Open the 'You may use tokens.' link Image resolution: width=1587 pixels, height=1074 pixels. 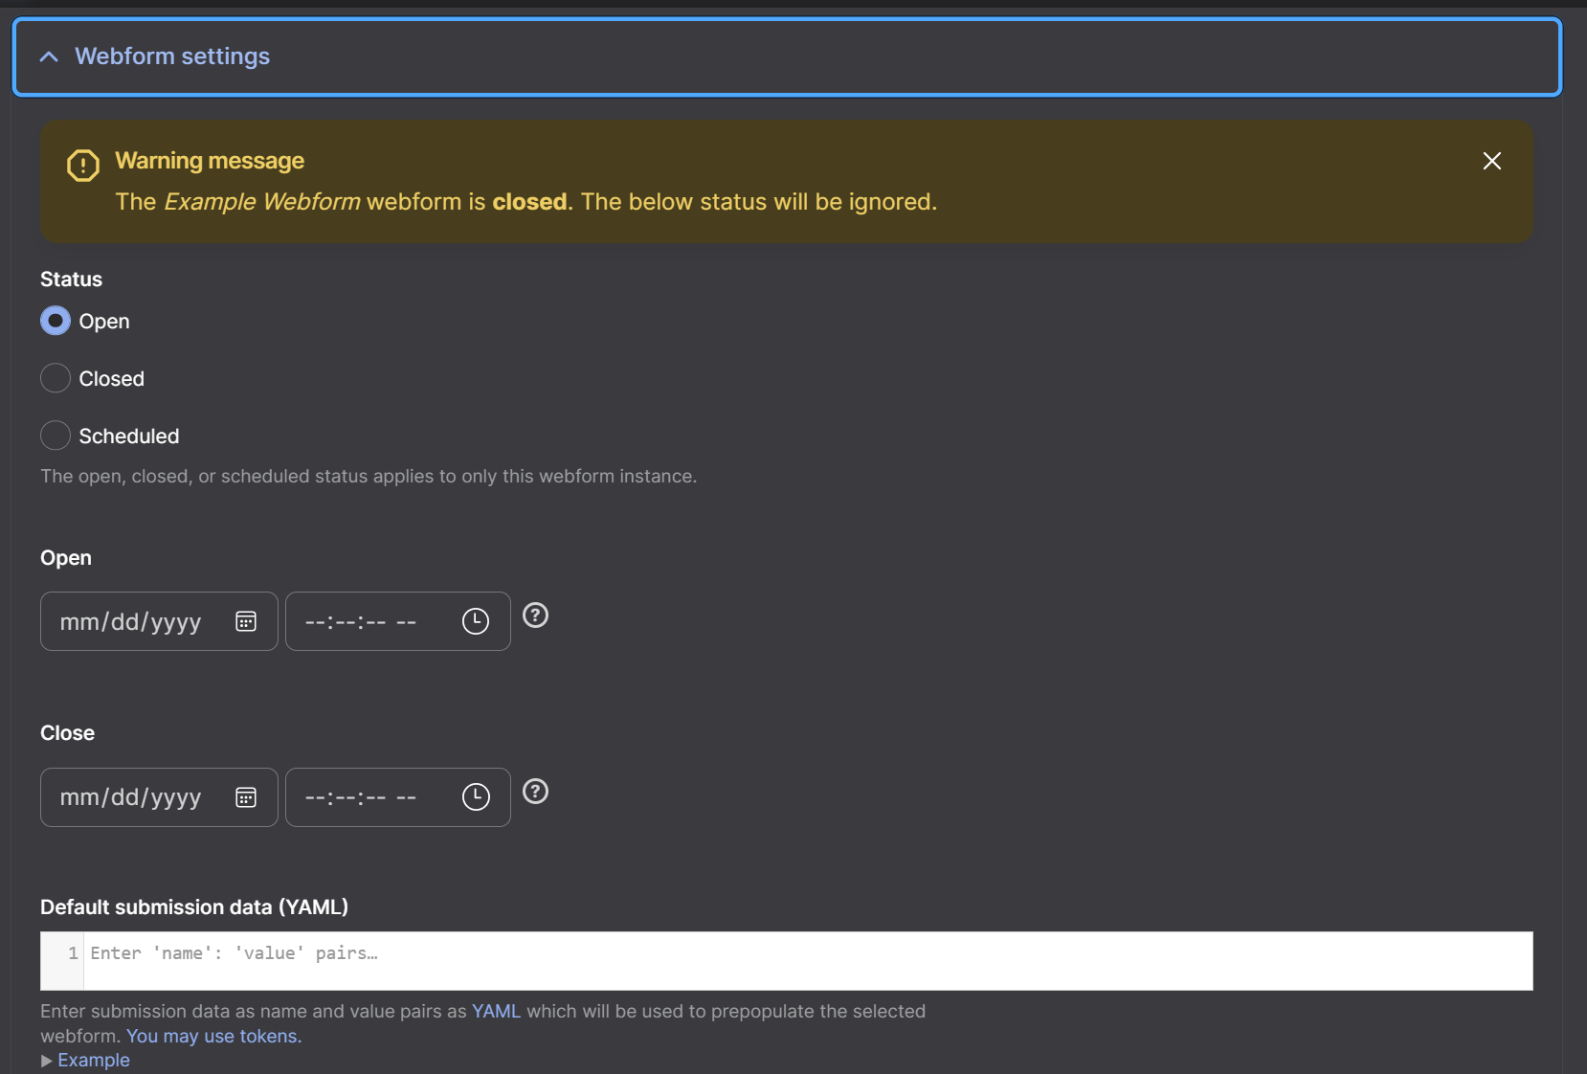pos(213,1036)
